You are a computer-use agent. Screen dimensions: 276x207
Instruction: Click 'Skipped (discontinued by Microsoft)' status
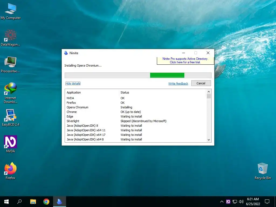(x=143, y=121)
